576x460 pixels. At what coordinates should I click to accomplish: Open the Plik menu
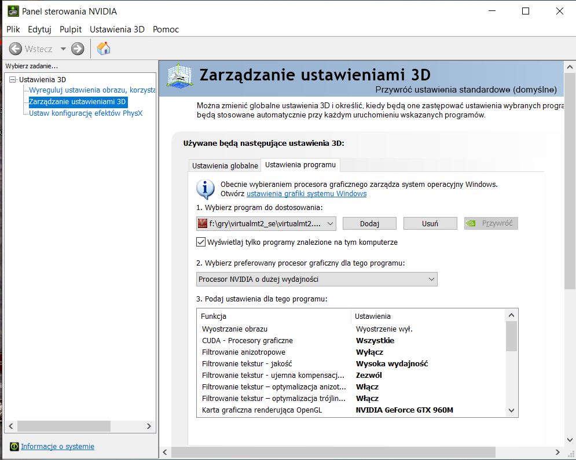13,30
